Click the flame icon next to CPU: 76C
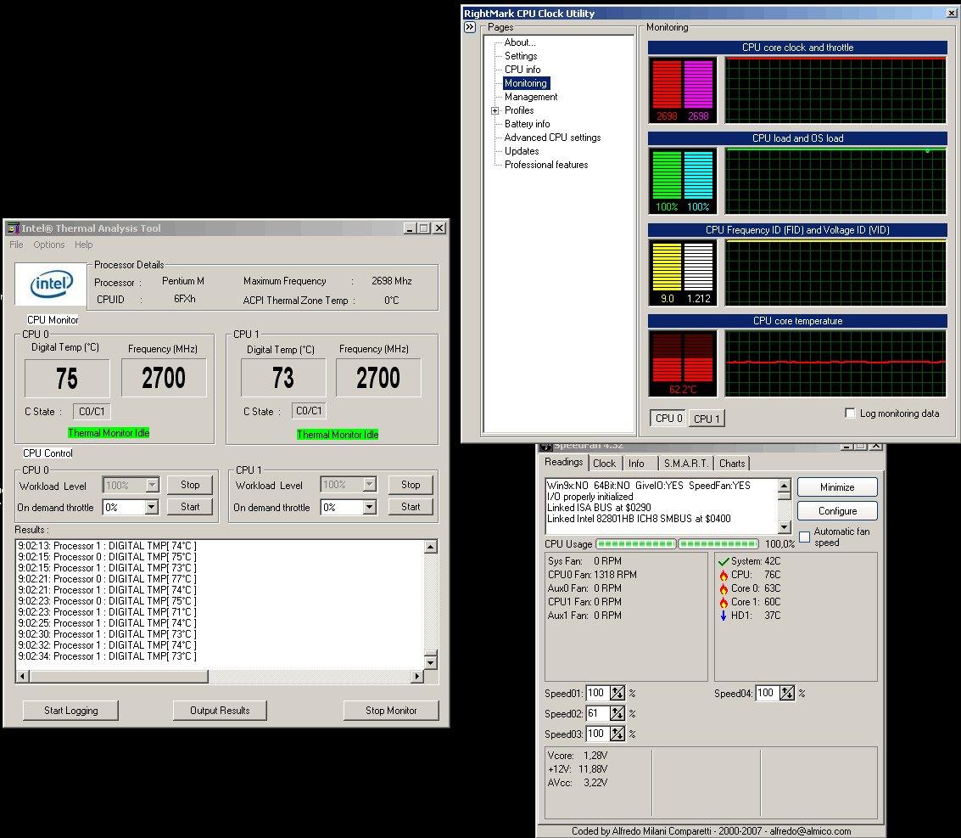The height and width of the screenshot is (838, 961). [x=724, y=575]
